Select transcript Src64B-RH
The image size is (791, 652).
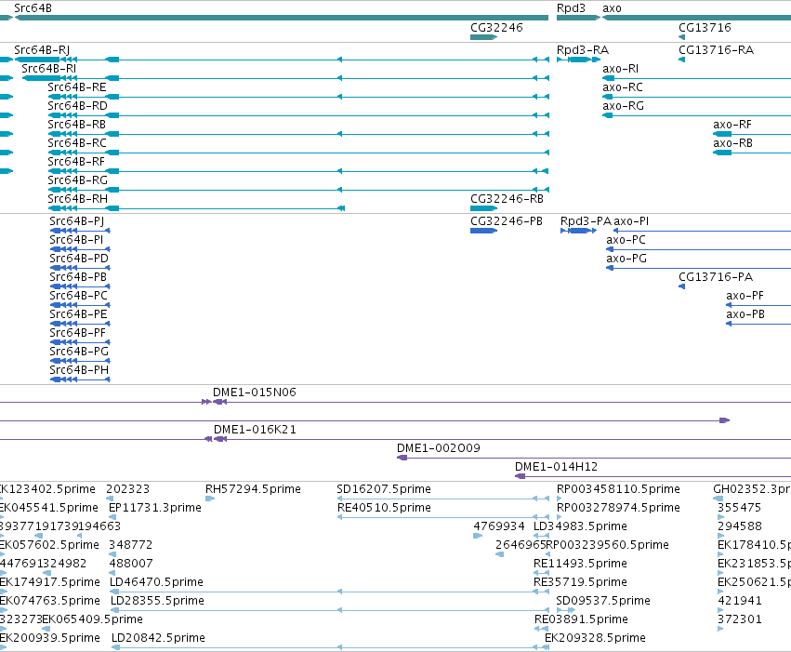77,199
